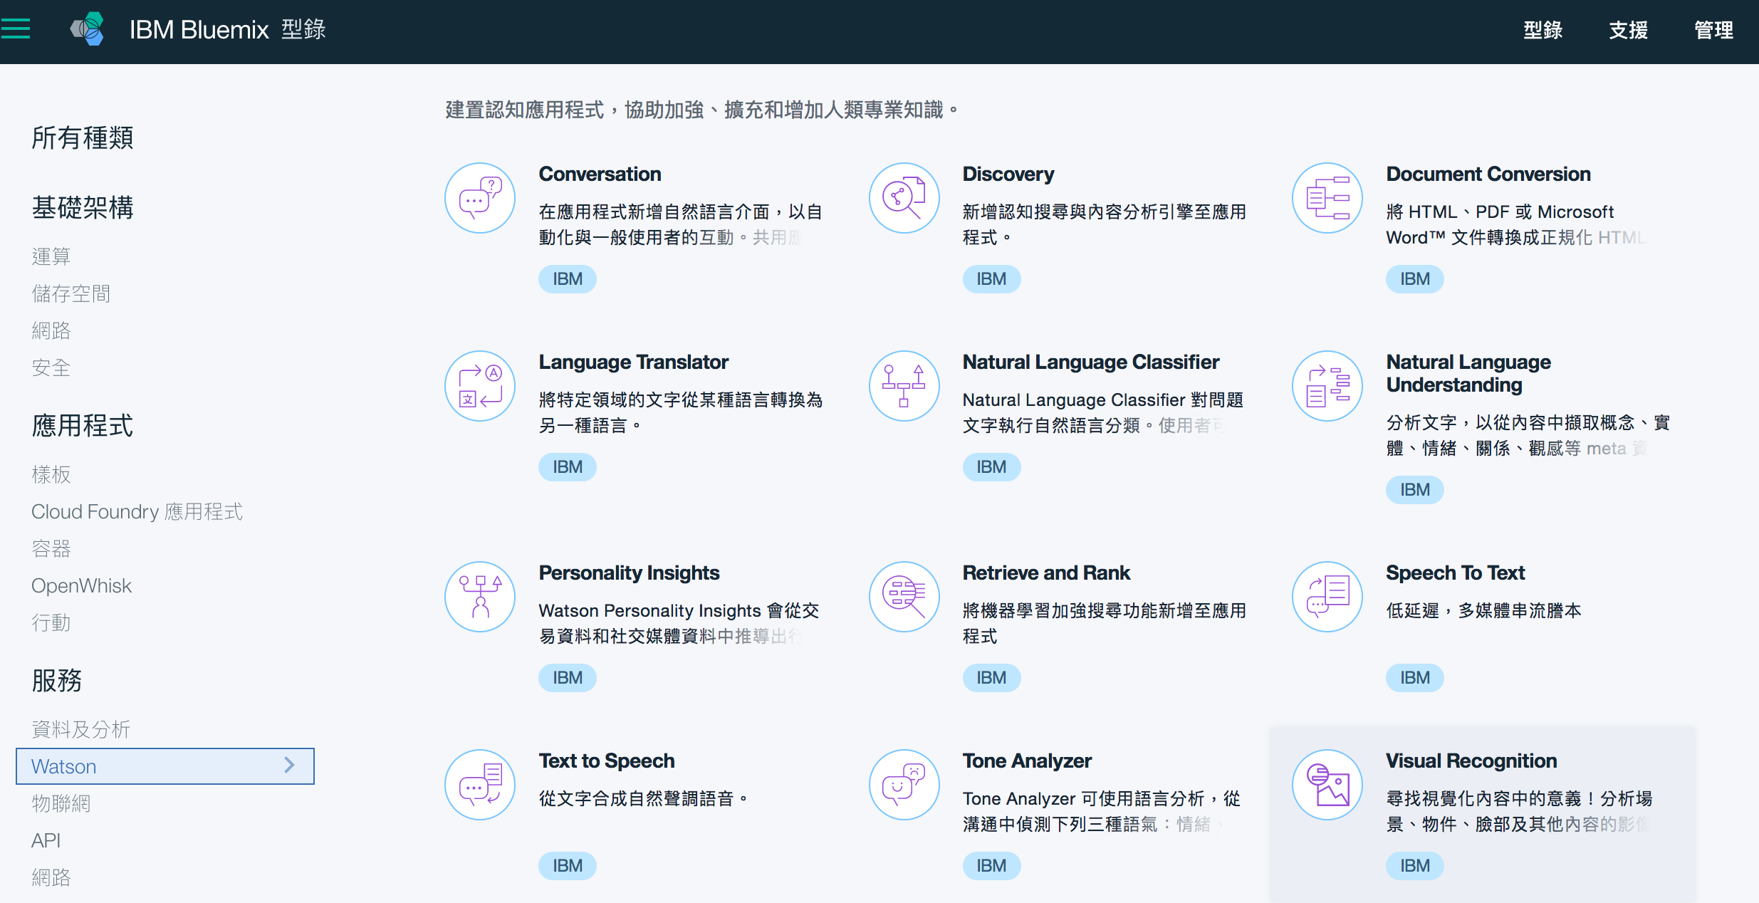
Task: Select the 網路 category under 服務
Action: [51, 877]
